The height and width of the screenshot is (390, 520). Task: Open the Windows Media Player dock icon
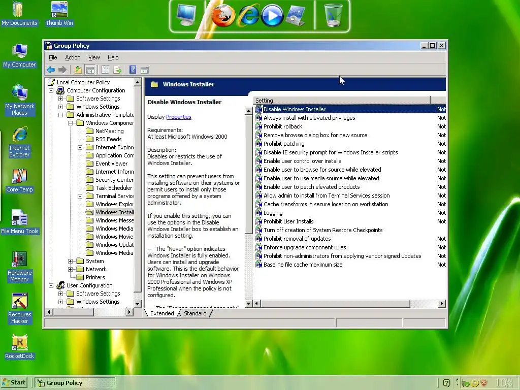(x=272, y=15)
